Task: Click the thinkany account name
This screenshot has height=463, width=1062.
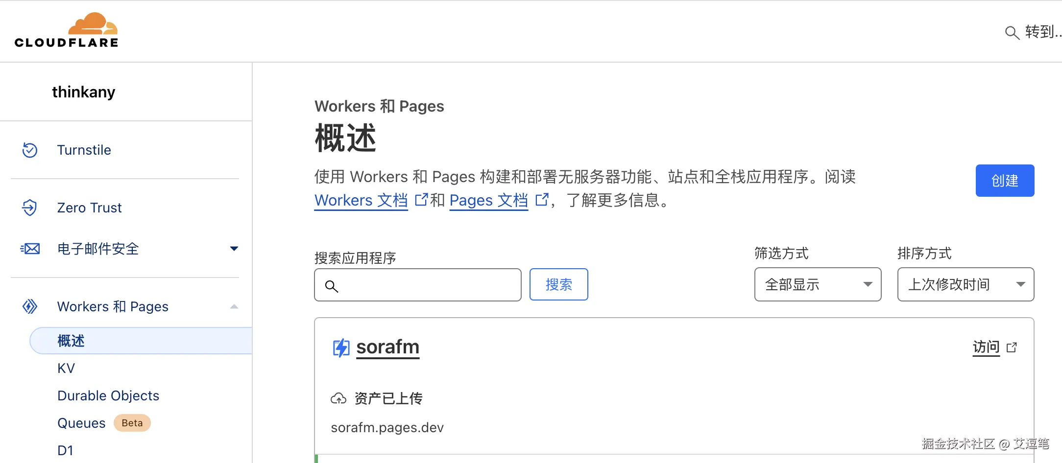Action: coord(84,92)
